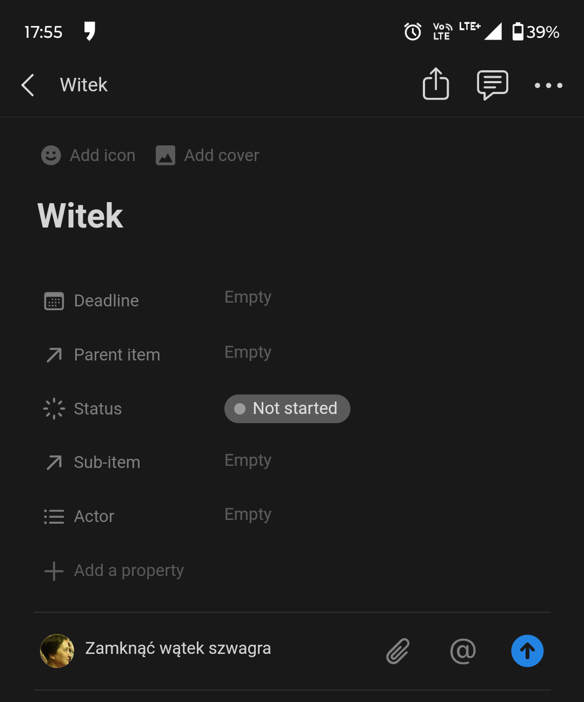Image resolution: width=584 pixels, height=702 pixels.
Task: Tap the smiley Add icon glyph
Action: coord(51,155)
